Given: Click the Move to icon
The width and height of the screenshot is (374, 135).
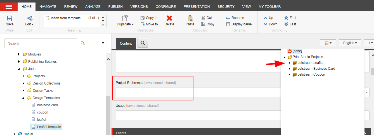Looking at the screenshot, I should (143, 24).
